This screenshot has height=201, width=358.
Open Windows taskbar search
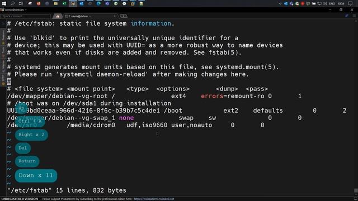(x=12, y=3)
